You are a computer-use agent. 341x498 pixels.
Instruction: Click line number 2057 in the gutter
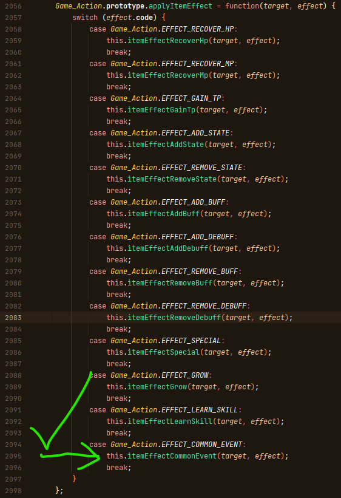click(13, 18)
